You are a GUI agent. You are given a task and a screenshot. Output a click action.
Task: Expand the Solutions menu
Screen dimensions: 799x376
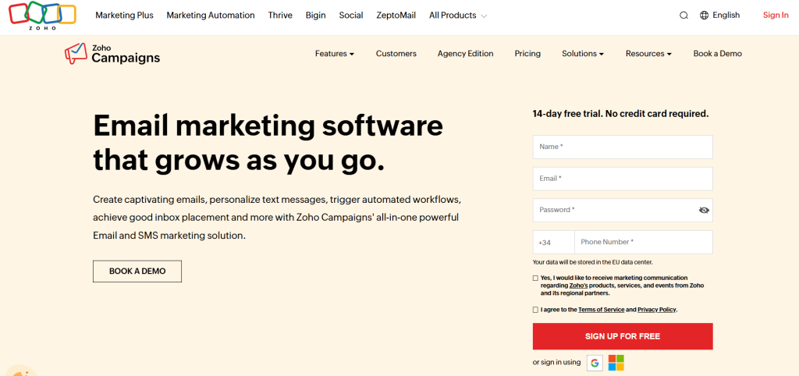583,54
